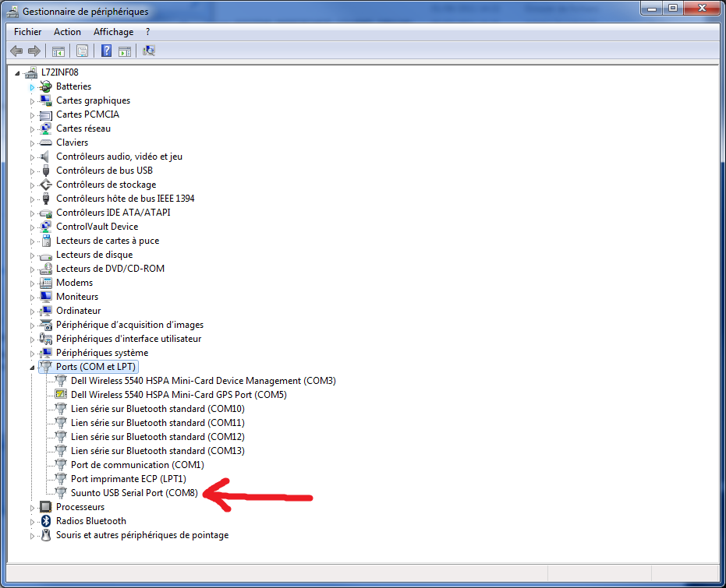726x588 pixels.
Task: Click the show/hide console tree icon
Action: [58, 51]
